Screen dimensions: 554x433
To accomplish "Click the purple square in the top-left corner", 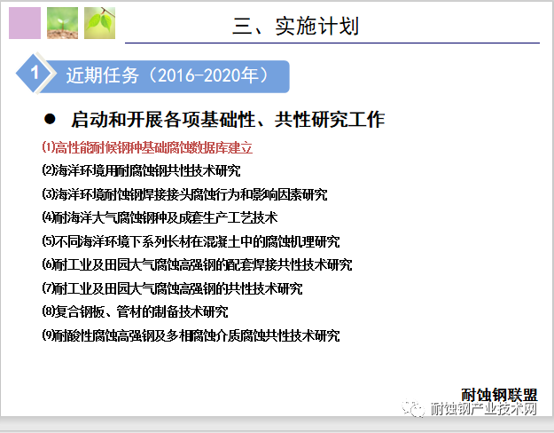I will point(25,22).
